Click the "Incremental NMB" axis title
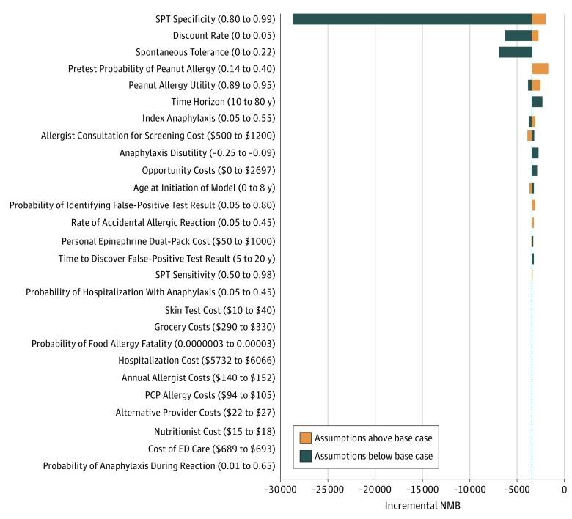 click(x=422, y=506)
